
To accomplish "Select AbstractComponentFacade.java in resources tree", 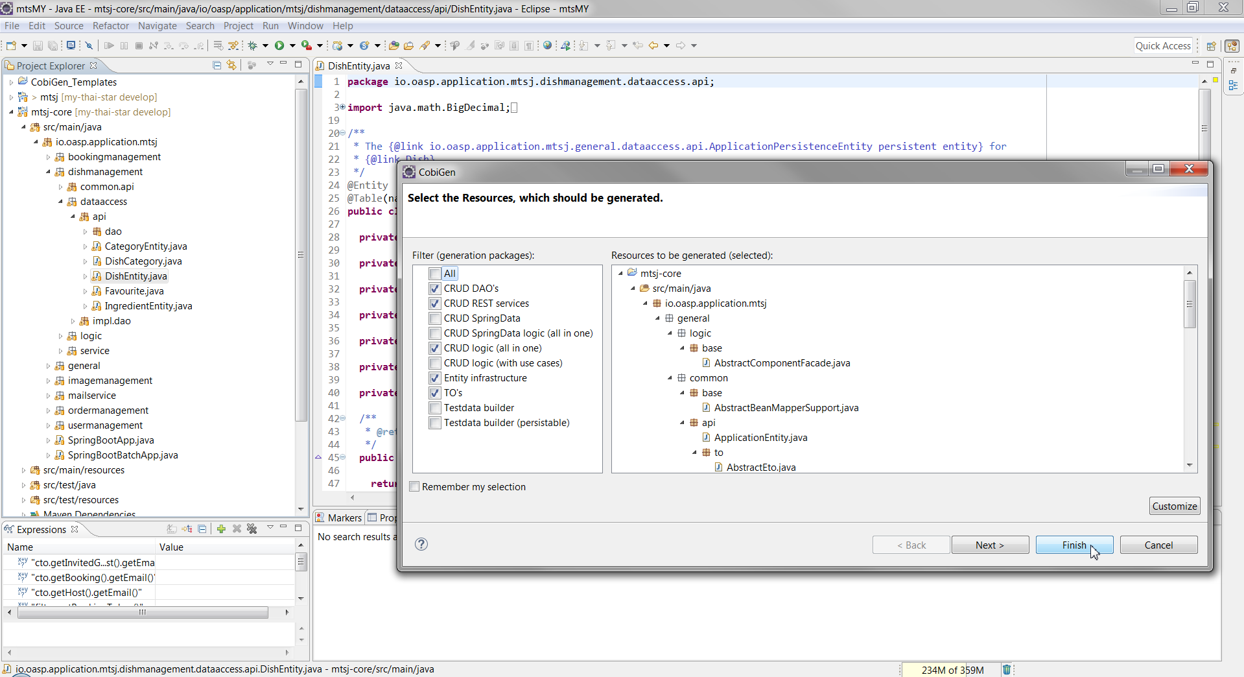I will pos(782,363).
